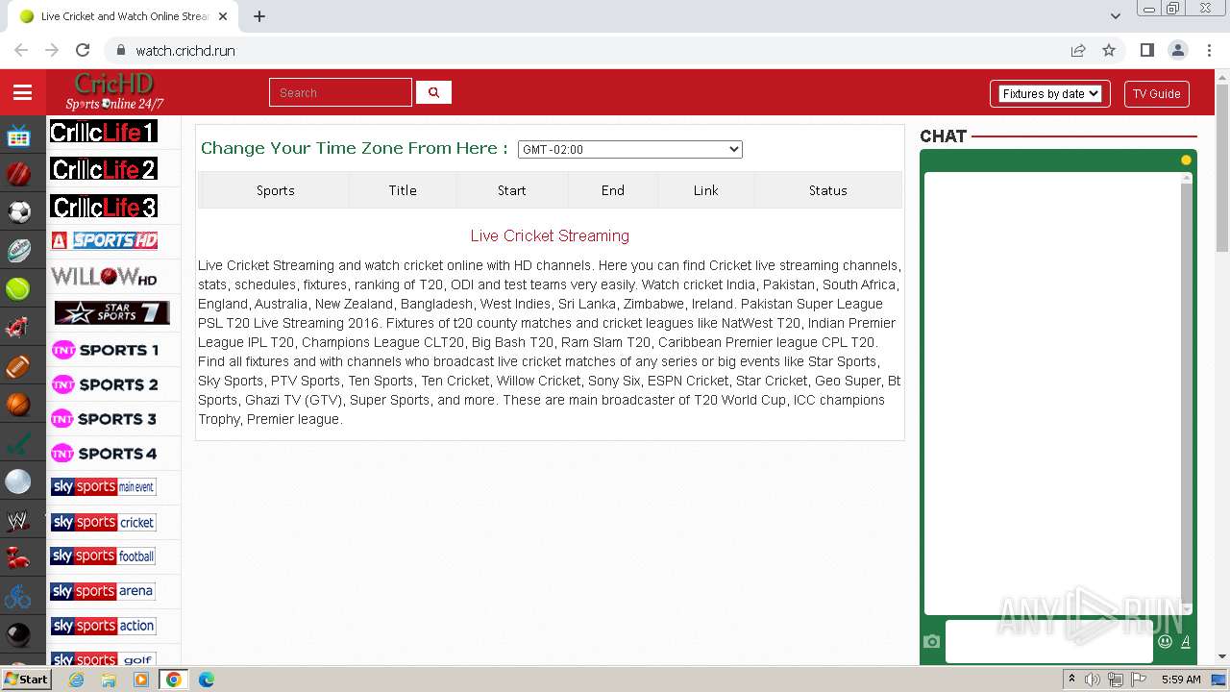Click the share page icon in address bar
This screenshot has height=692, width=1230.
click(1078, 50)
